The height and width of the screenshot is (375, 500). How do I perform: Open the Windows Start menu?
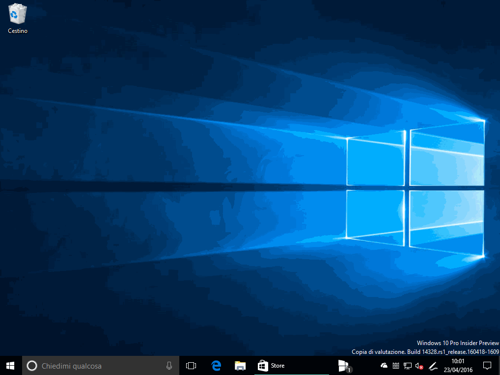point(10,366)
